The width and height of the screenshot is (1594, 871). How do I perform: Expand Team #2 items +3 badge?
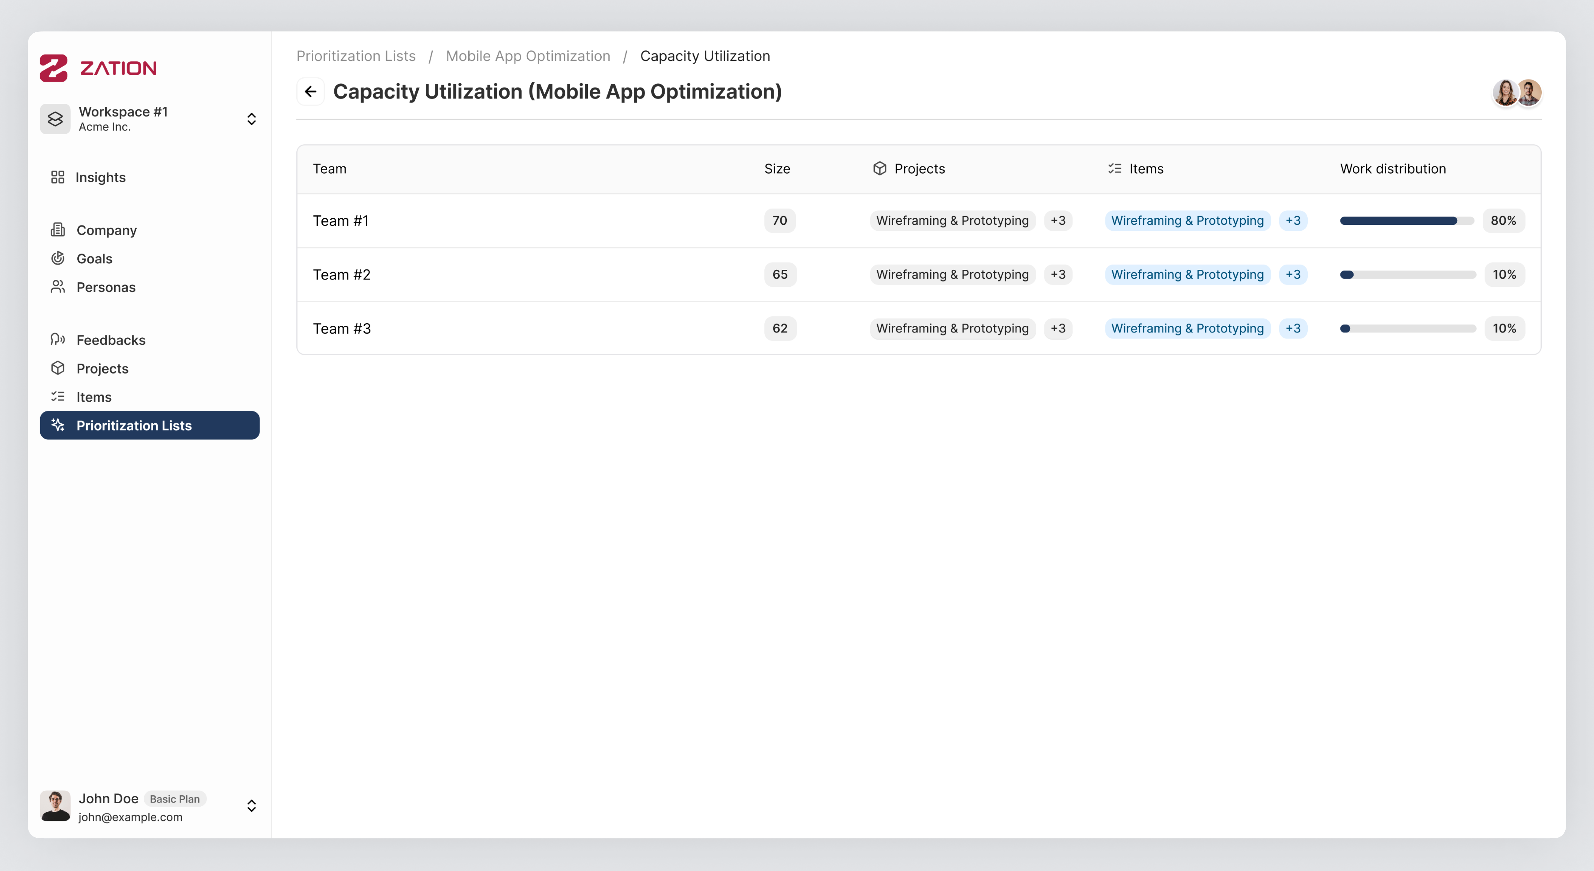(x=1293, y=274)
